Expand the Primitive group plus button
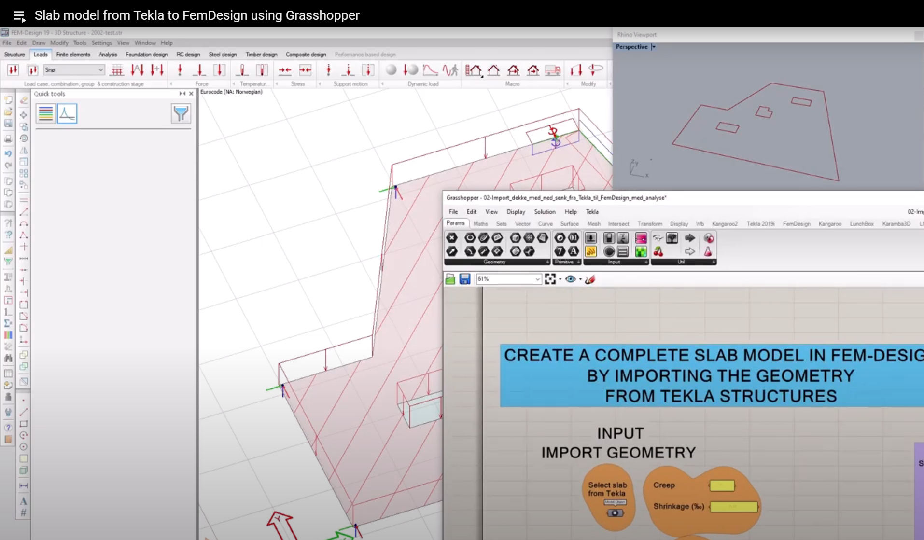Viewport: 924px width, 540px height. tap(578, 262)
